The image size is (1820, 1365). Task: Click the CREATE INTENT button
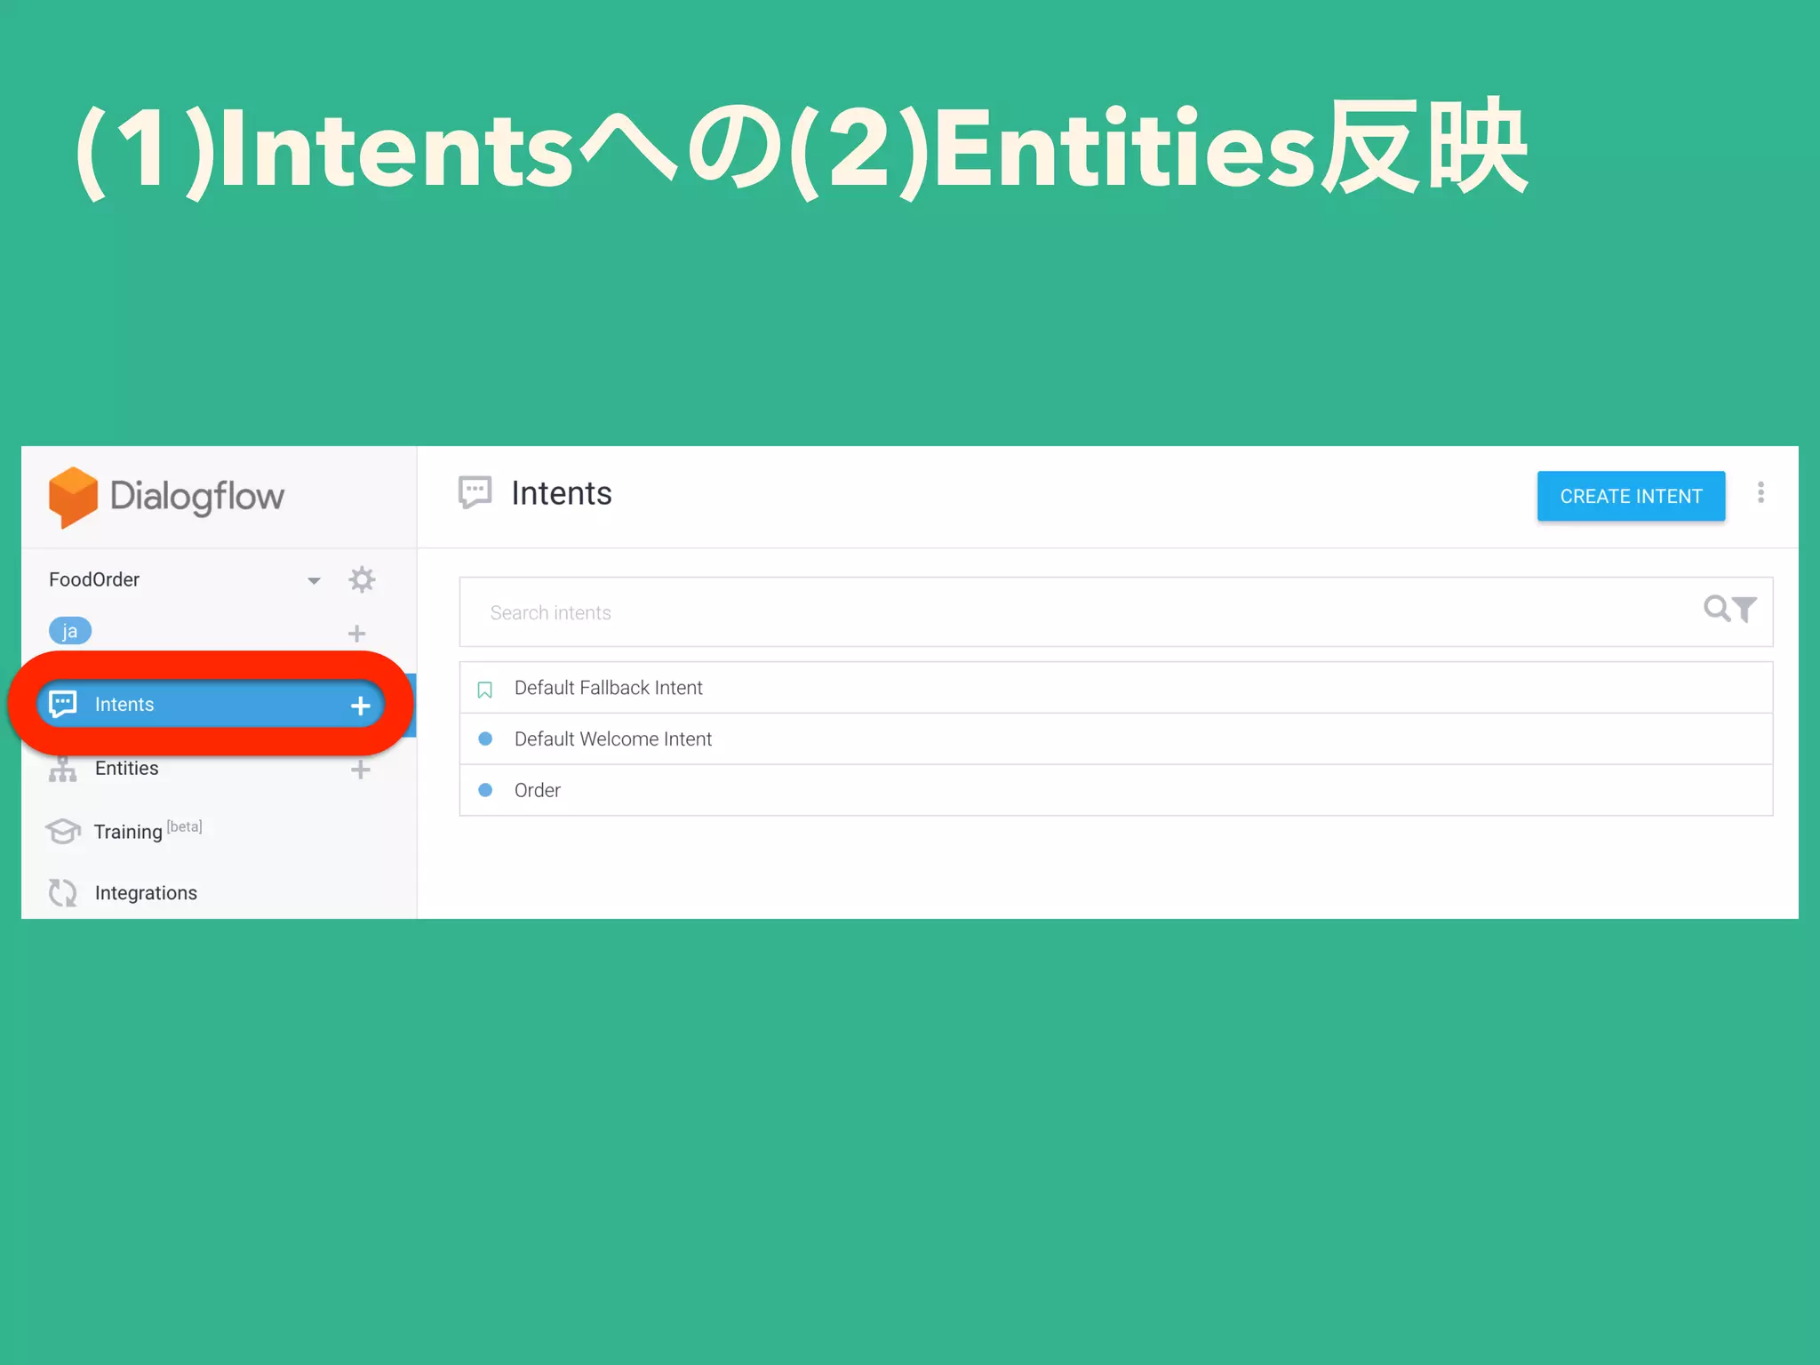[1631, 496]
